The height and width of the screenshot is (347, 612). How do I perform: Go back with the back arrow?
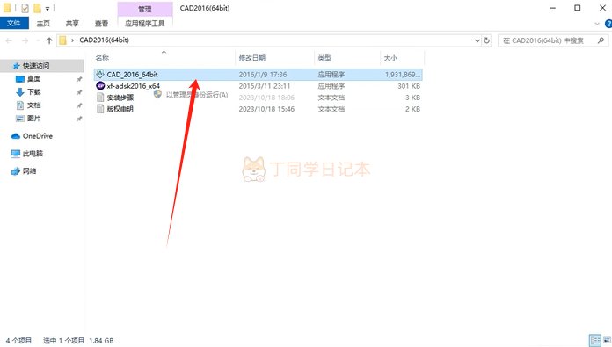click(x=9, y=40)
